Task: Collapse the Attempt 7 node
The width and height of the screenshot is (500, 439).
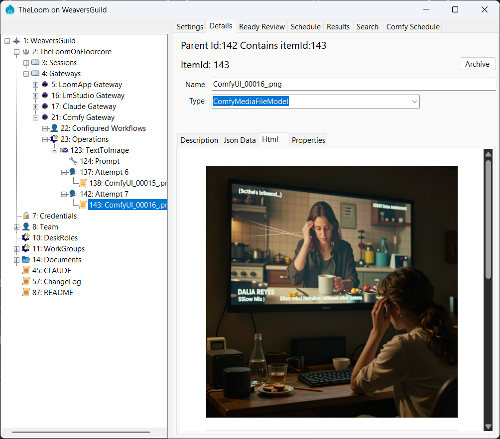Action: click(x=64, y=194)
